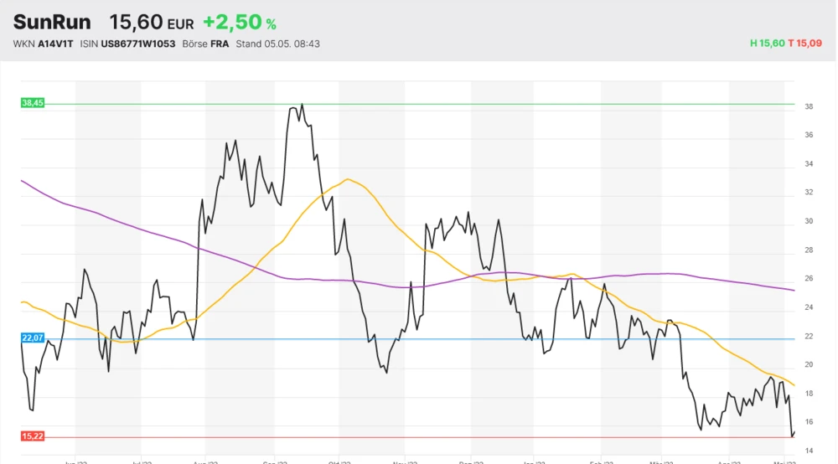Screen dimensions: 838x464
Task: Select the WKN A14V1T code
Action: [x=44, y=44]
